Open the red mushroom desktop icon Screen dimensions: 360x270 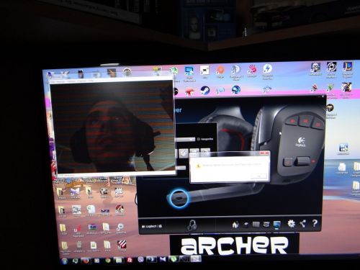[189, 92]
